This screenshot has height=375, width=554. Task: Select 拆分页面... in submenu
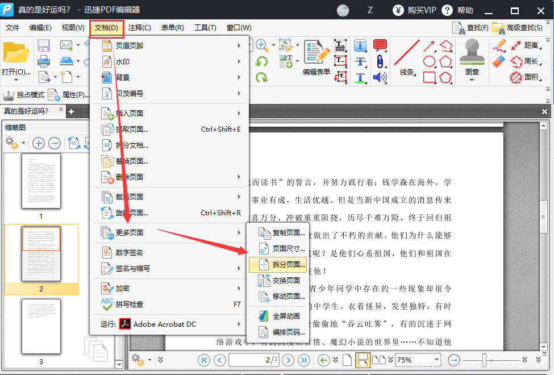point(278,264)
